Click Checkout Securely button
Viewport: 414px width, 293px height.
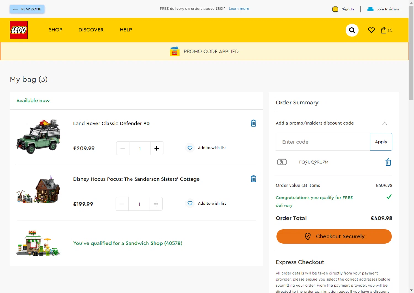[334, 236]
